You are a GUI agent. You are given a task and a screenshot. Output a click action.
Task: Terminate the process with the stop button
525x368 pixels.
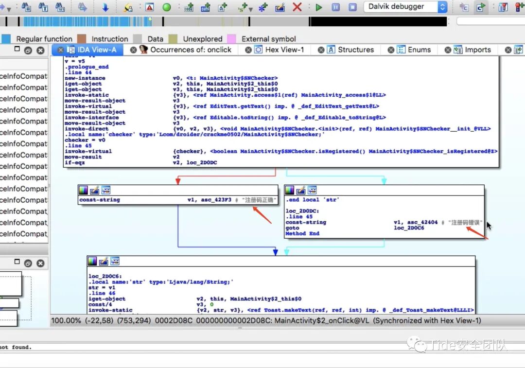352,7
